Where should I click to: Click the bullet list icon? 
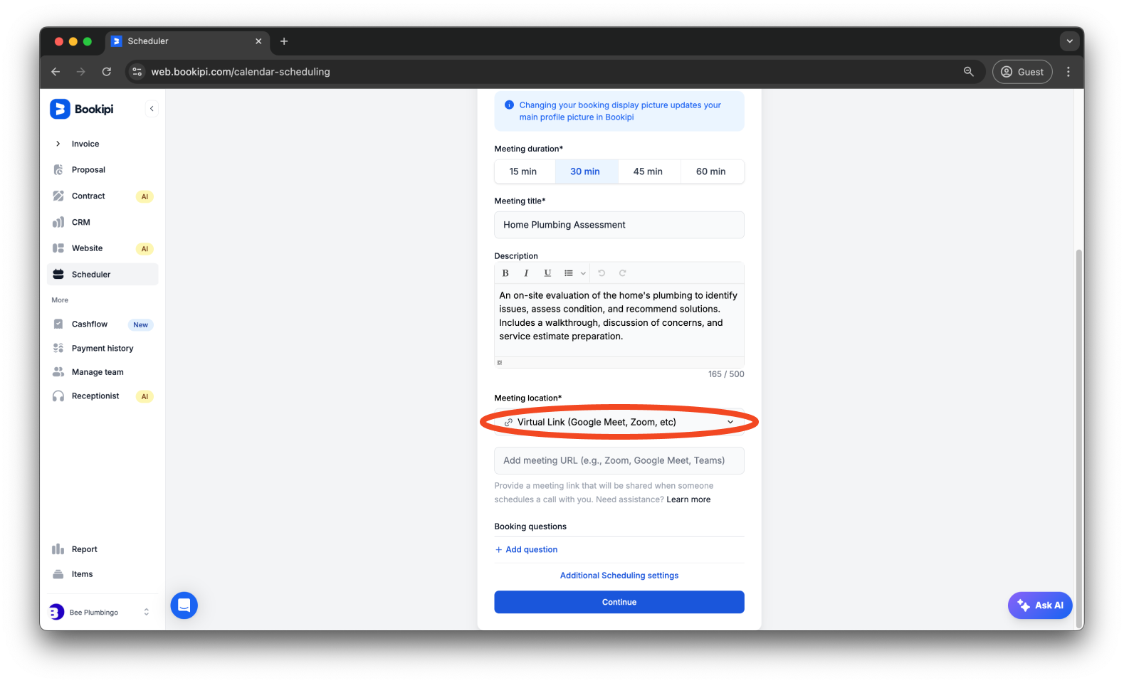(569, 273)
